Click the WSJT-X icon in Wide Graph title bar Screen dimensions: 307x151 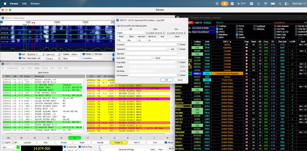pyautogui.click(x=3, y=18)
